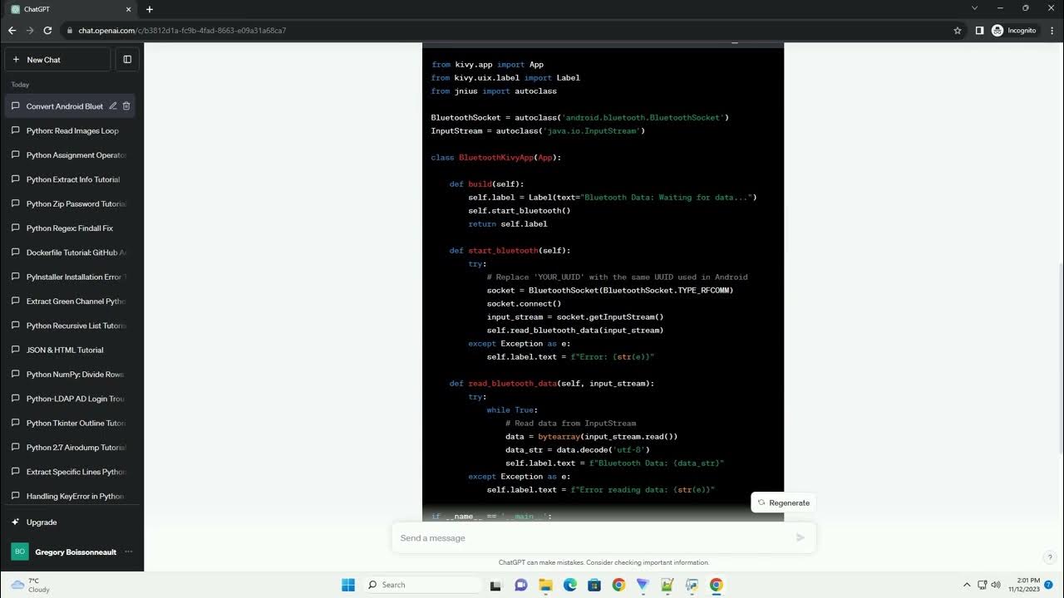Open the Python Tkinter Outline Tutorial chat
Image resolution: width=1064 pixels, height=598 pixels.
coord(70,423)
